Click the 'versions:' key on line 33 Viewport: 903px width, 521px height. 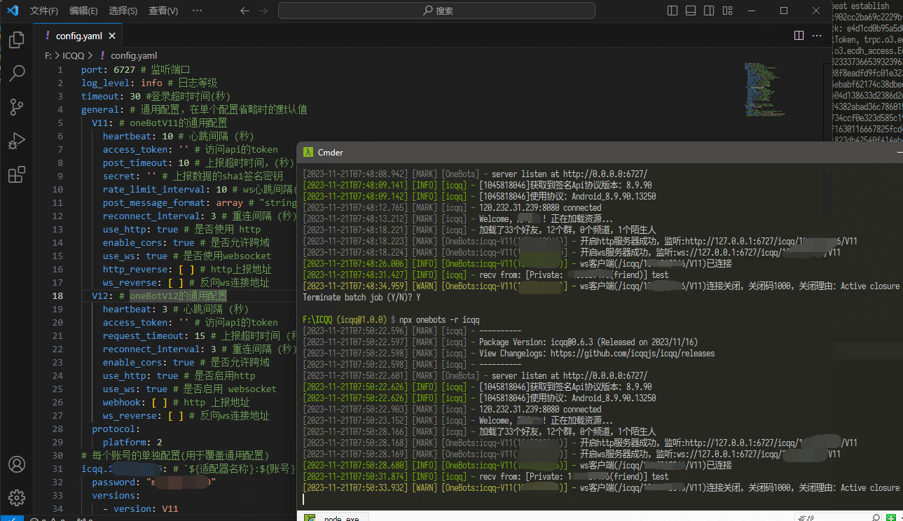(x=116, y=495)
